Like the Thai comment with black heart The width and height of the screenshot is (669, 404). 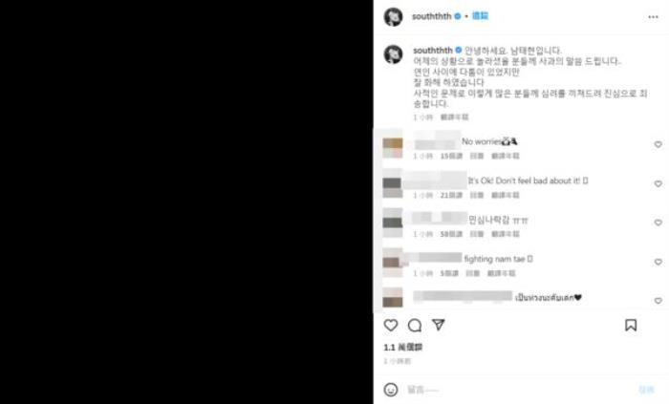(658, 301)
